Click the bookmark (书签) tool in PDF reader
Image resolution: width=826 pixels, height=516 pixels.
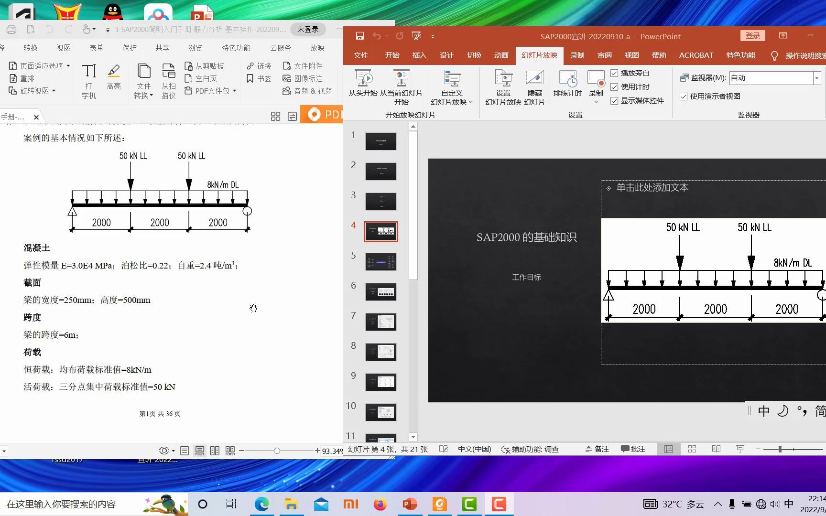pos(259,78)
